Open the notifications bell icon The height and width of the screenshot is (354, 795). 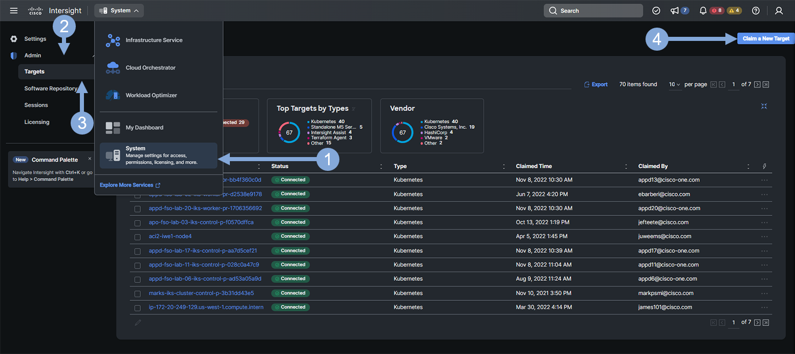[x=703, y=11]
